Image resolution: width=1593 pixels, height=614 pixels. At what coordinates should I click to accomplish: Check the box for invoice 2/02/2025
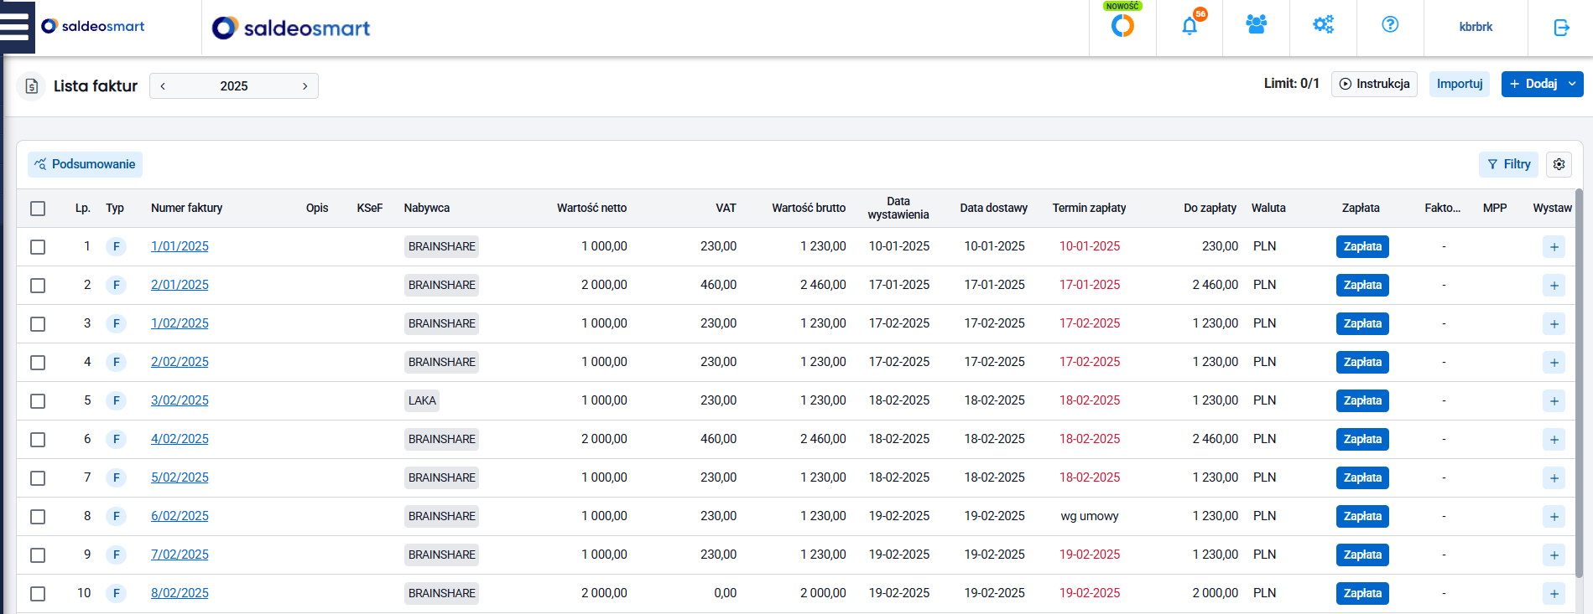tap(38, 363)
